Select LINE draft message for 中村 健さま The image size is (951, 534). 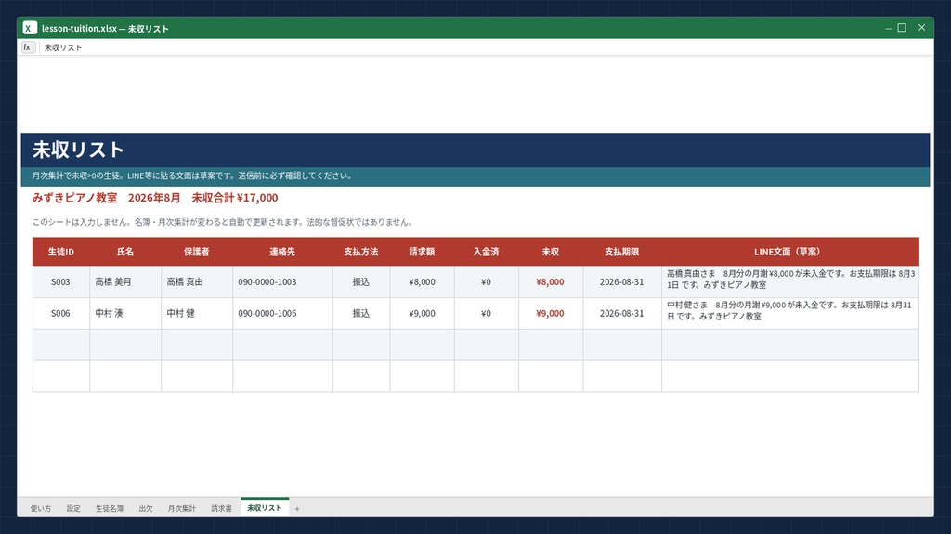point(789,313)
